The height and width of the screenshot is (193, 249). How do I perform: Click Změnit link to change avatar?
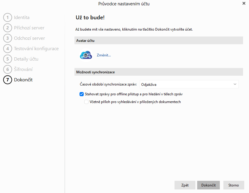click(x=104, y=55)
